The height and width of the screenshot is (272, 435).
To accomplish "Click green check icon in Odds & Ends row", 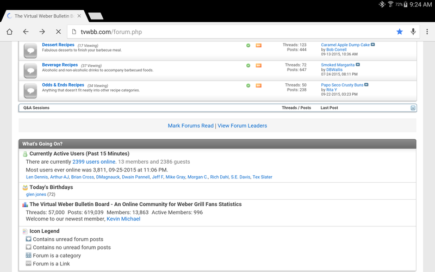I will pyautogui.click(x=248, y=85).
